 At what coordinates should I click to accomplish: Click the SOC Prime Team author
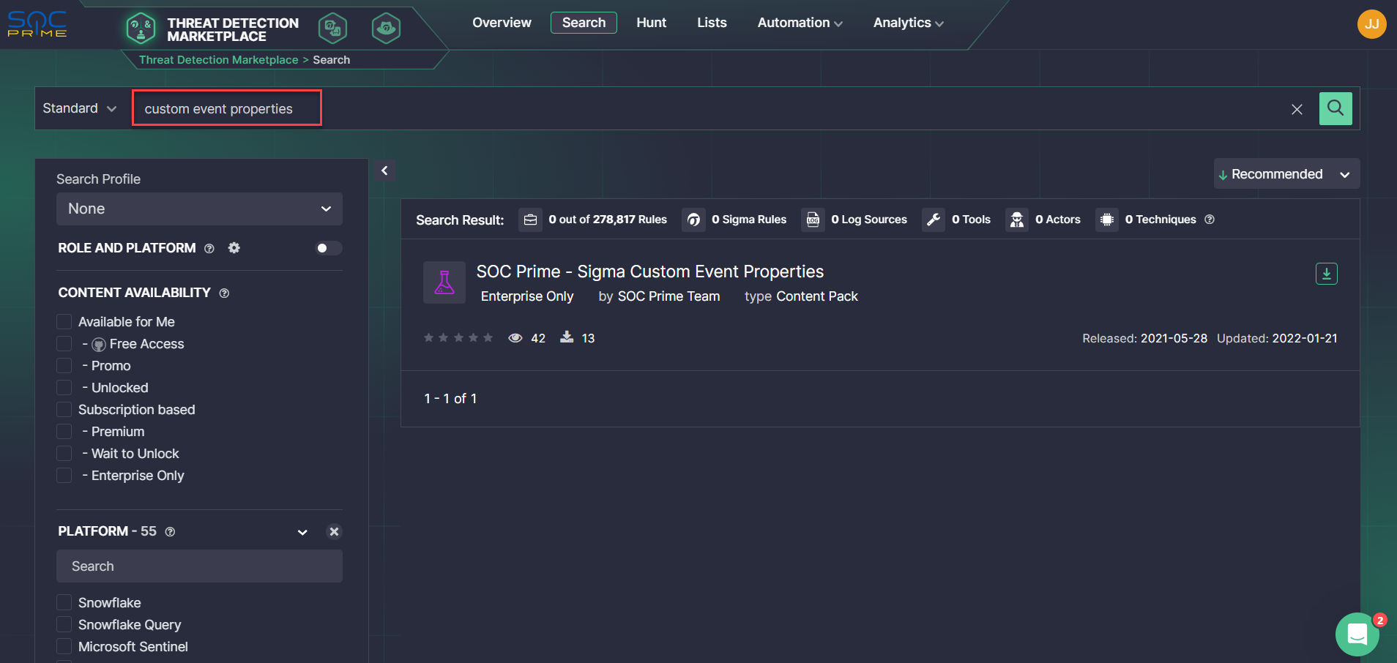669,296
